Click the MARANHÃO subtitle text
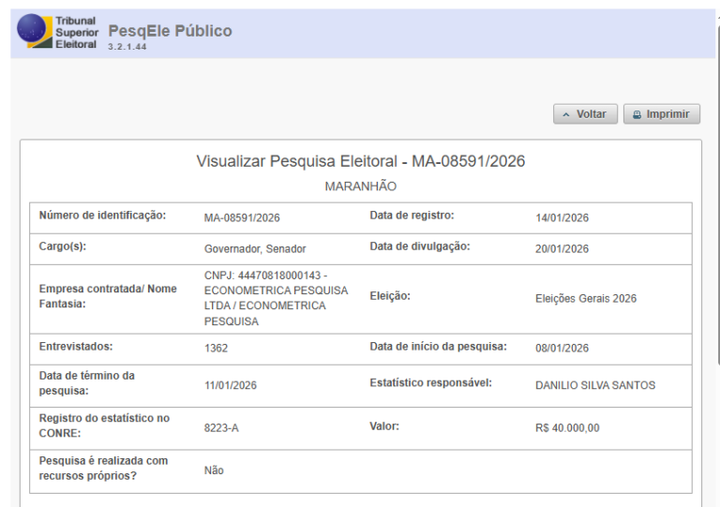This screenshot has width=720, height=507. (360, 186)
